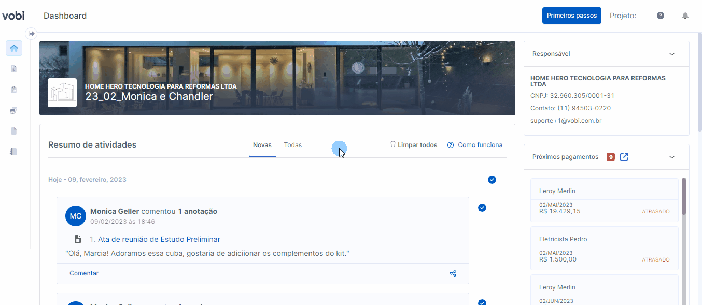Open the Leroy Merlin 02/JUN/2023 payment card
This screenshot has height=305, width=702.
tap(605, 290)
